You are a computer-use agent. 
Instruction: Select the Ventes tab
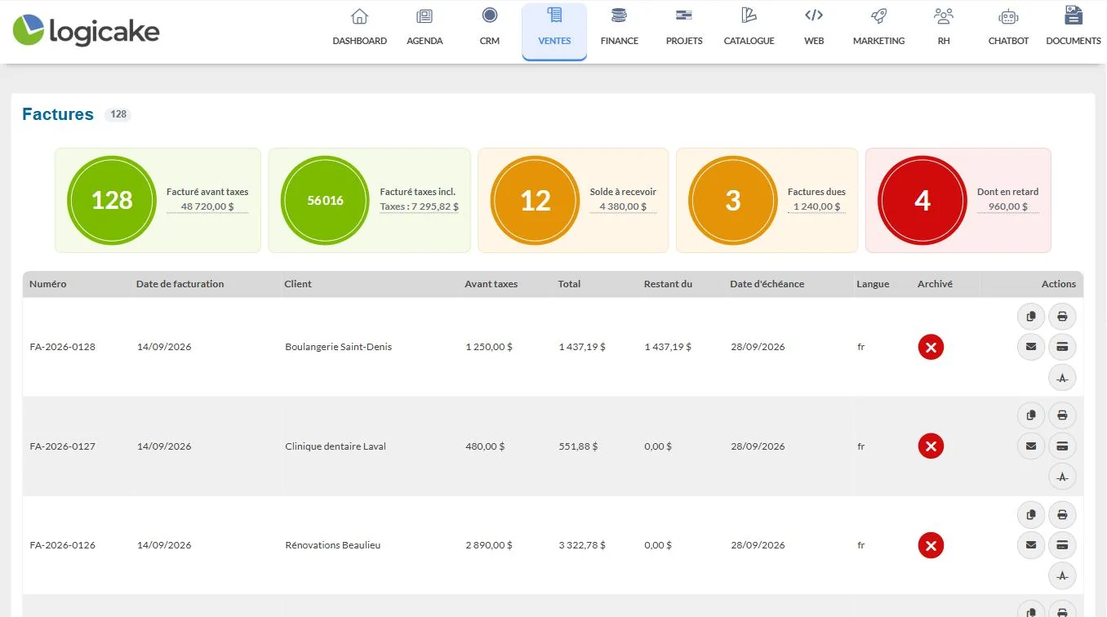click(x=554, y=31)
